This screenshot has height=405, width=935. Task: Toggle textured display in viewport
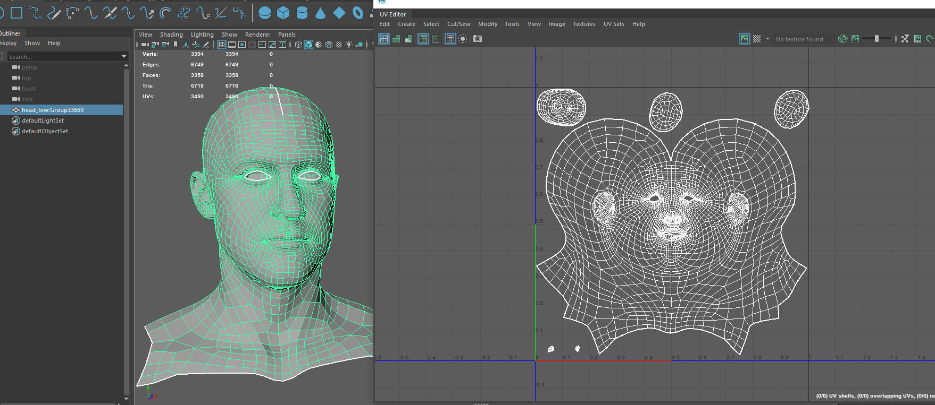[339, 45]
